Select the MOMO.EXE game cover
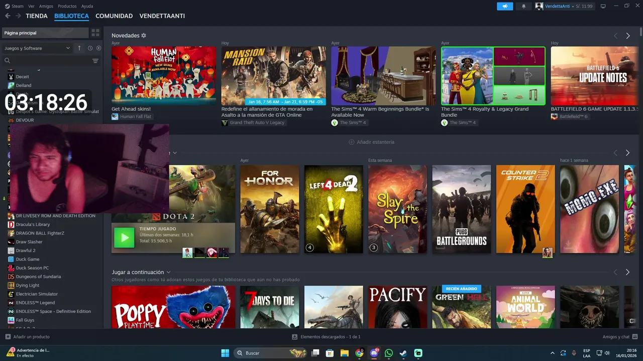643x361 pixels. [590, 209]
